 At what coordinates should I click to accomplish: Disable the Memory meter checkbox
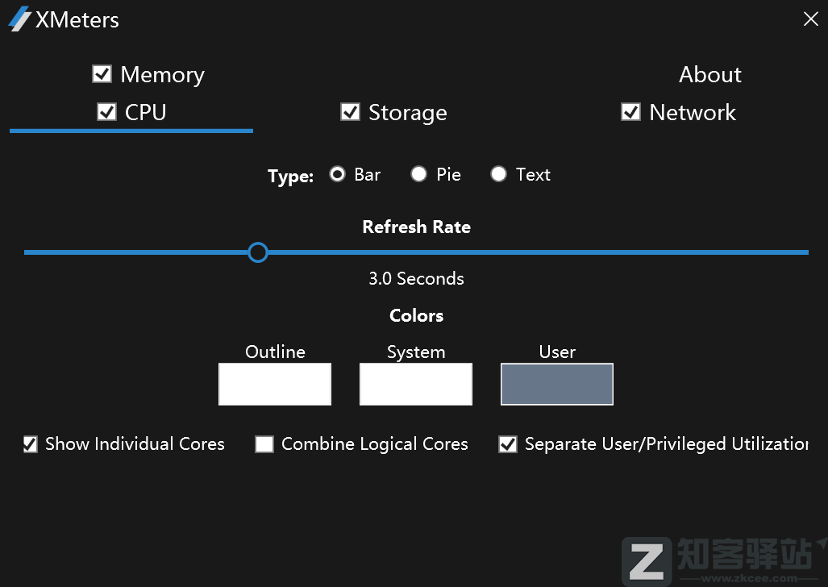[102, 73]
